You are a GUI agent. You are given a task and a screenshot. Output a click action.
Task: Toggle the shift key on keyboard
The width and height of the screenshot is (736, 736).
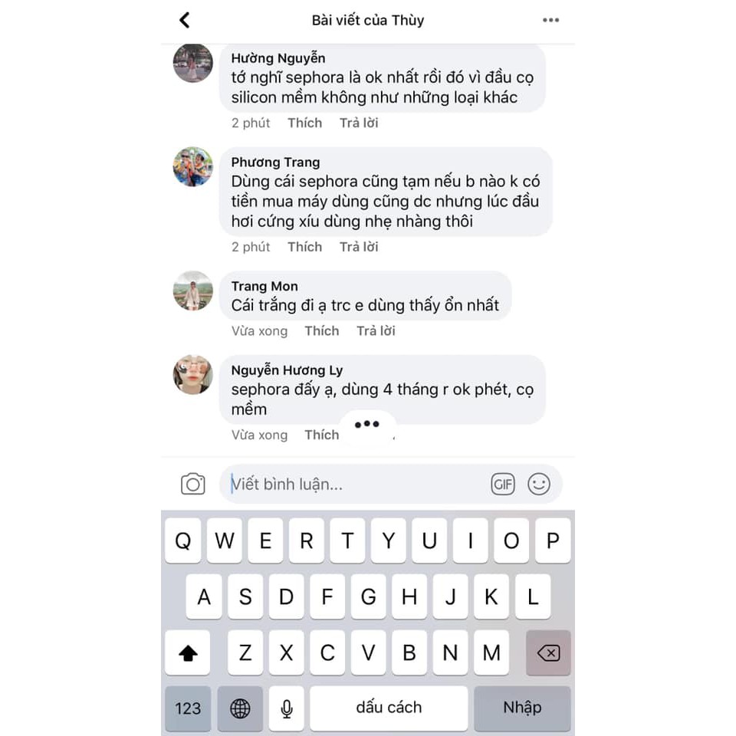pyautogui.click(x=188, y=652)
